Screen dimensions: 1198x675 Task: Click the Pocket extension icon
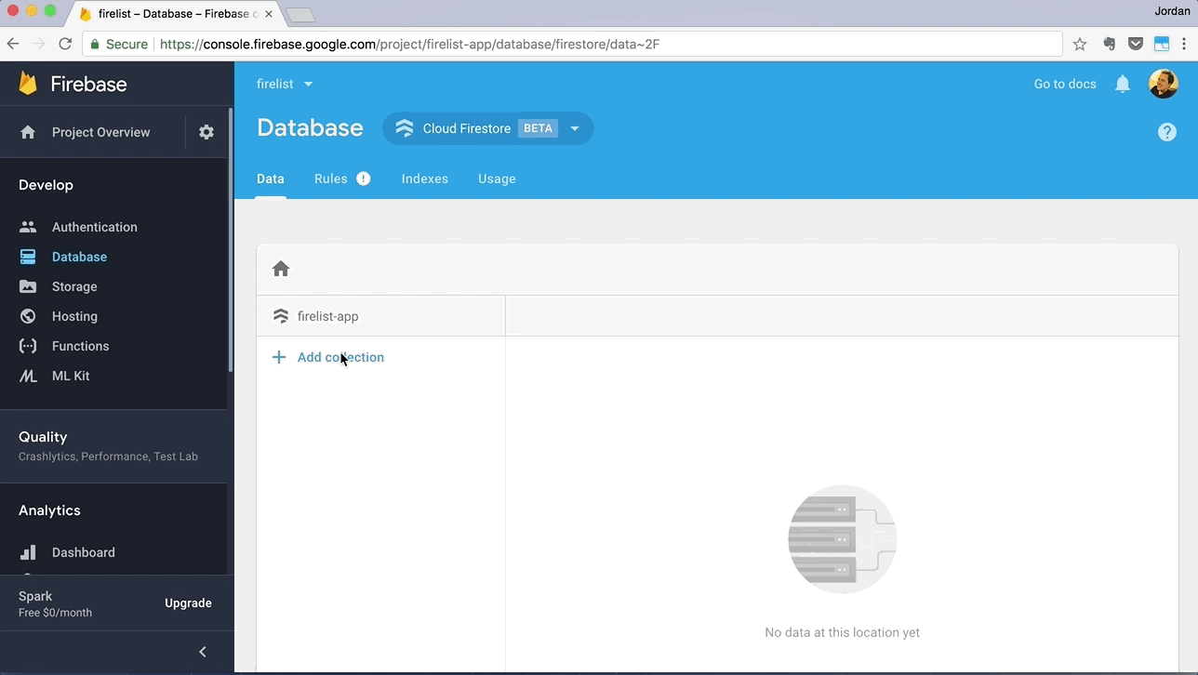[1136, 44]
